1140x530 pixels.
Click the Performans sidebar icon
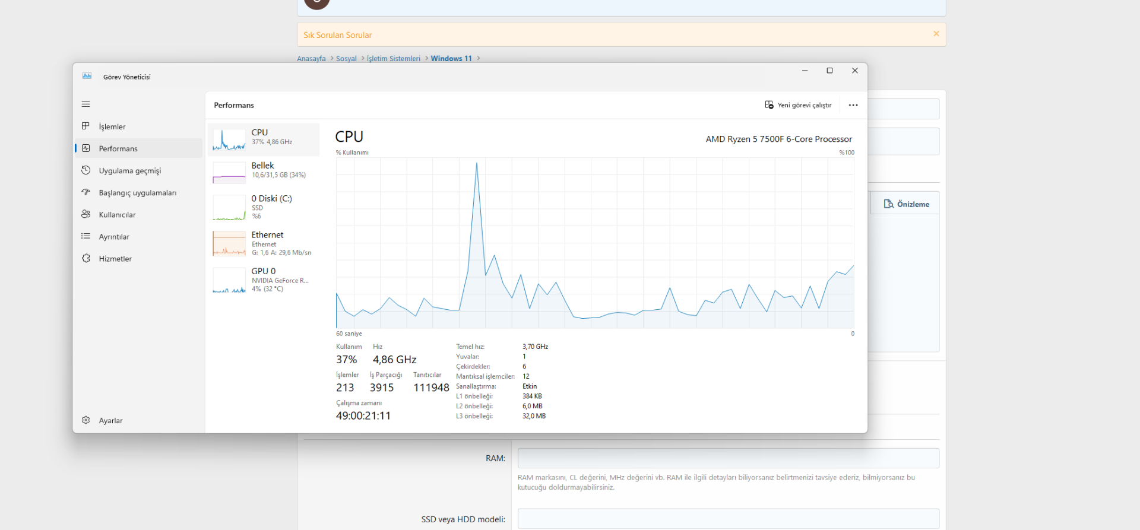86,148
